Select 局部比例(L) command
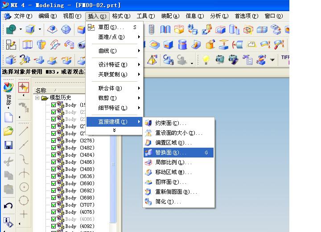Viewport: 321px width, 232px height. (x=178, y=162)
